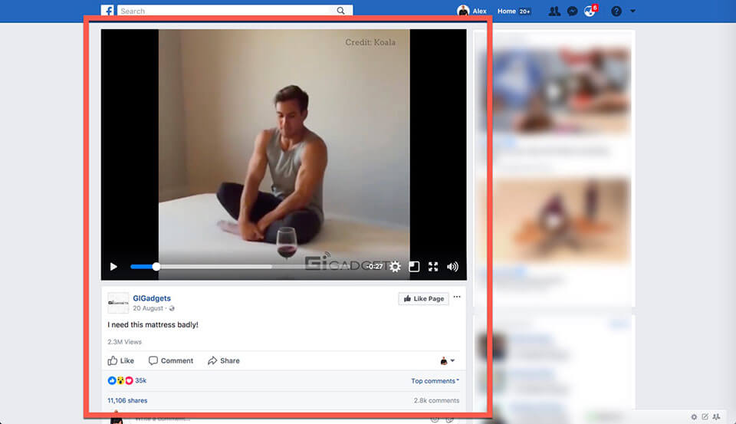Click the first blurred suggested video thumbnail
The width and height of the screenshot is (736, 424).
(x=554, y=90)
